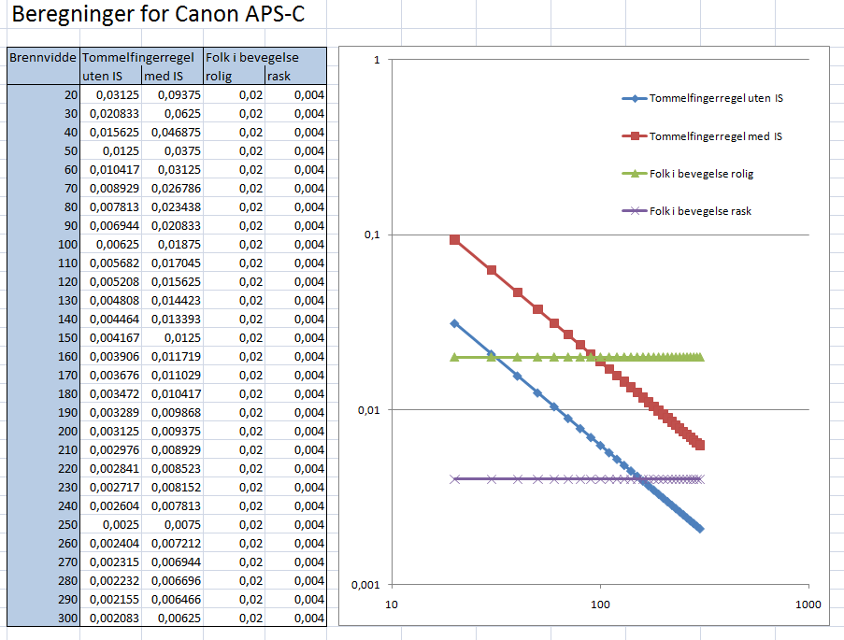Select cell 0,014423 in row 130

pos(173,300)
